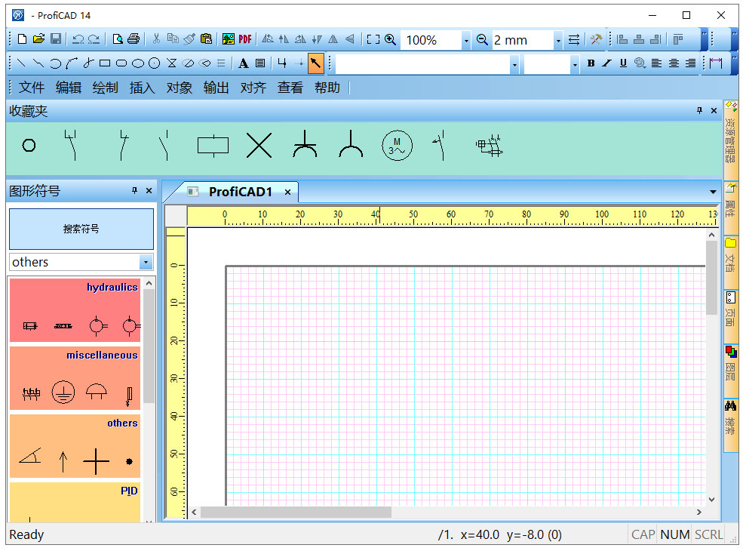Undo the last action
Screen dimensions: 746x548
pos(78,39)
